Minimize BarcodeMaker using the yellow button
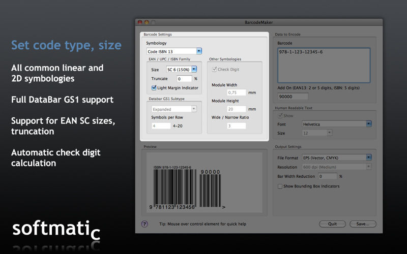407x254 pixels. click(x=147, y=22)
